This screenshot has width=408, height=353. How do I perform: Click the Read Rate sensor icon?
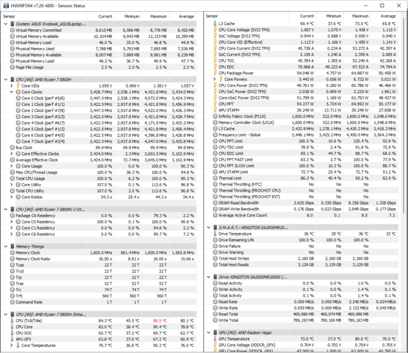tap(215, 302)
